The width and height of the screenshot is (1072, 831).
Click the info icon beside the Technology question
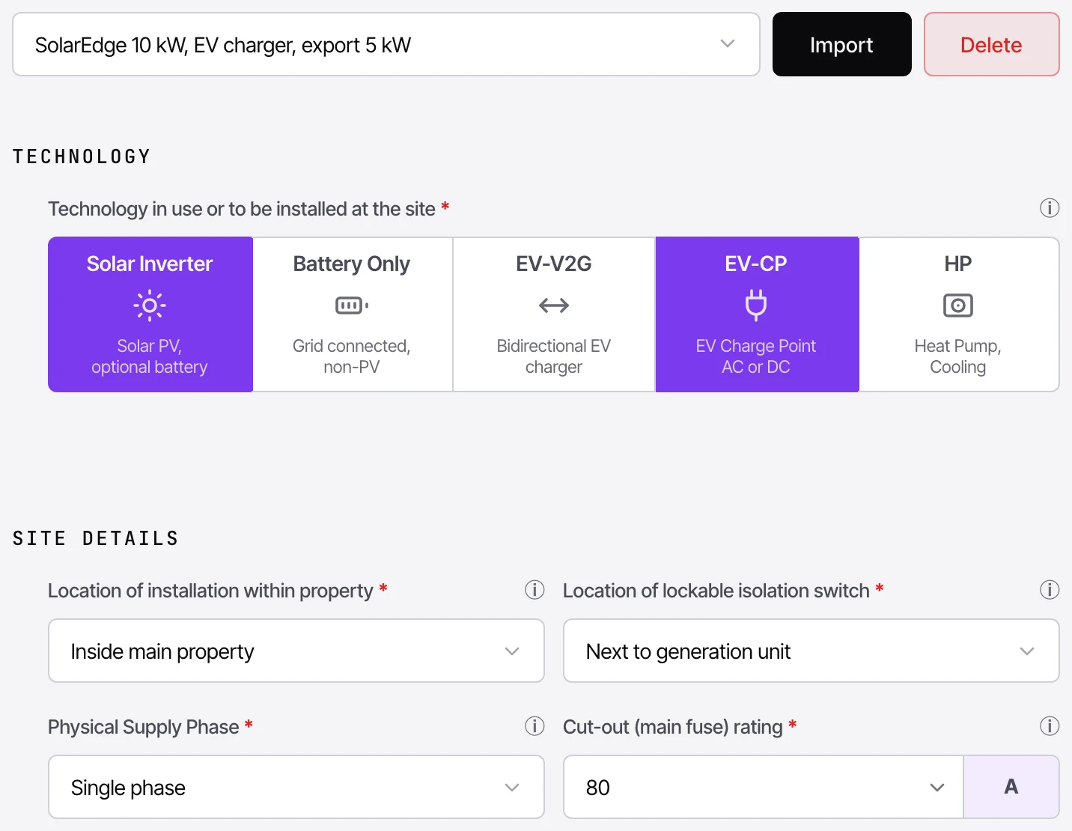1050,208
